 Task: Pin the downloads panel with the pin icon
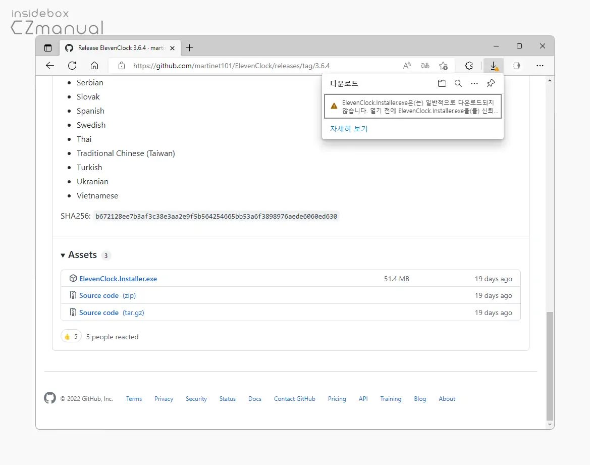pos(491,83)
